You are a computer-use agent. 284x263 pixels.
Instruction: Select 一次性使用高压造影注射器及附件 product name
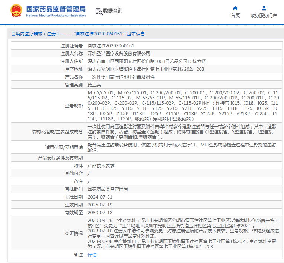point(121,77)
